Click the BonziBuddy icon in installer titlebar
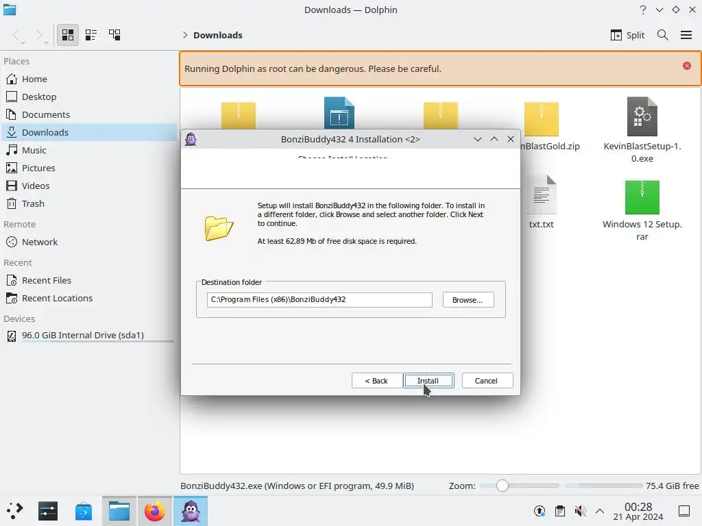702x526 pixels. 191,139
